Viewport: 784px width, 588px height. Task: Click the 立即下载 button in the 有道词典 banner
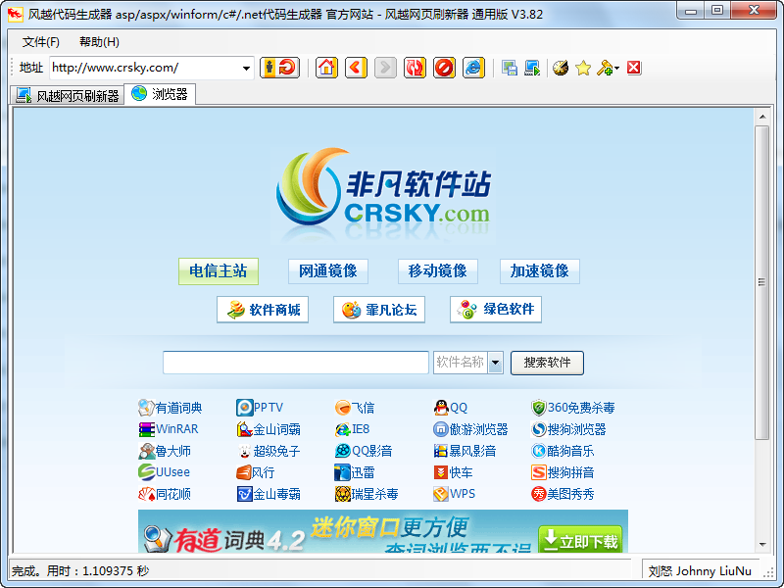tap(580, 540)
